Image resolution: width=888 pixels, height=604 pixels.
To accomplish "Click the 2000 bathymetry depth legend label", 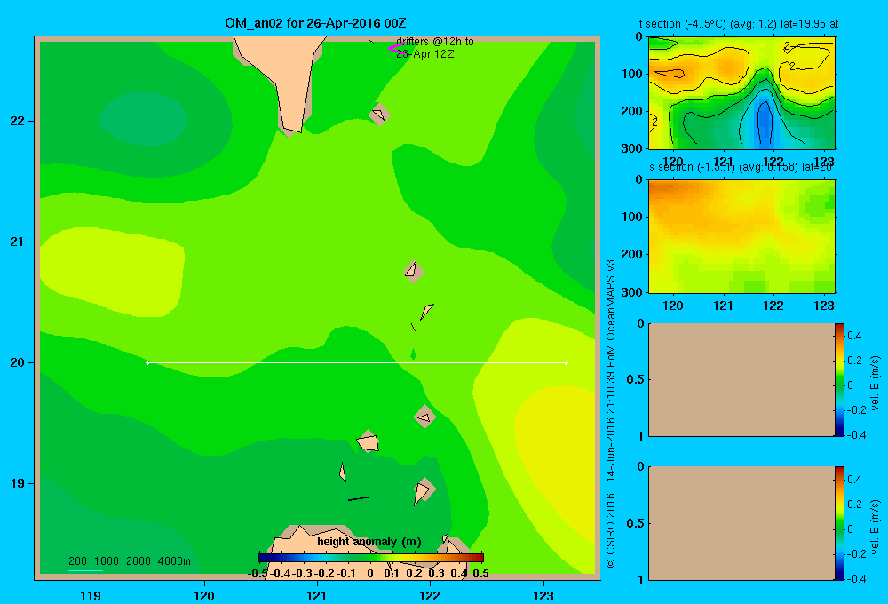I will pyautogui.click(x=139, y=561).
